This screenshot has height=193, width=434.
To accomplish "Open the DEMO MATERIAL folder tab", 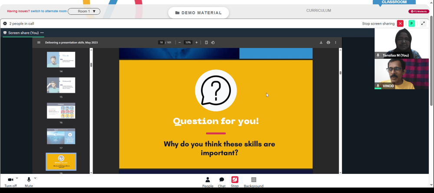I will (198, 13).
